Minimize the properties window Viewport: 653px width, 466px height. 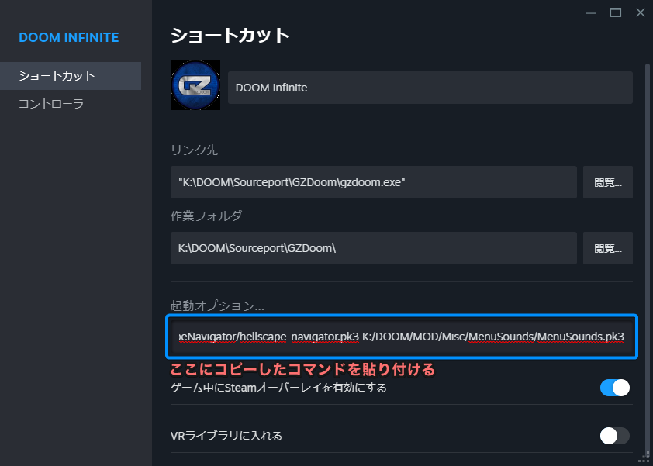pyautogui.click(x=590, y=13)
